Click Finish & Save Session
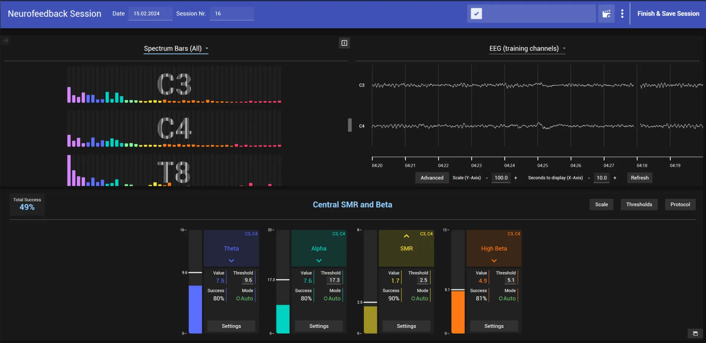This screenshot has height=343, width=706. 668,14
